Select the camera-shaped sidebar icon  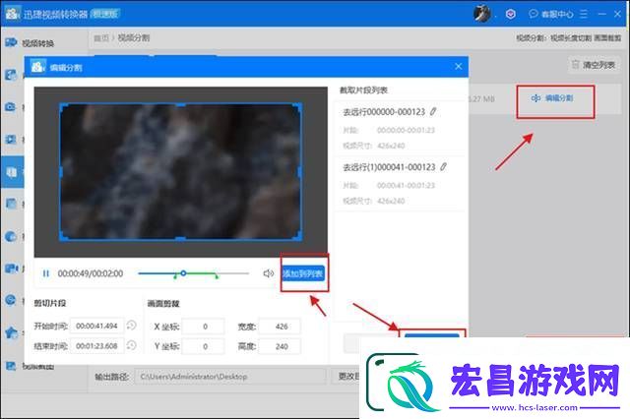pos(10,107)
